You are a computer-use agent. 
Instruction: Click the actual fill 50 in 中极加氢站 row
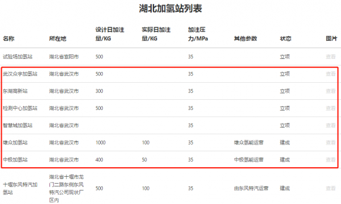[144, 160]
